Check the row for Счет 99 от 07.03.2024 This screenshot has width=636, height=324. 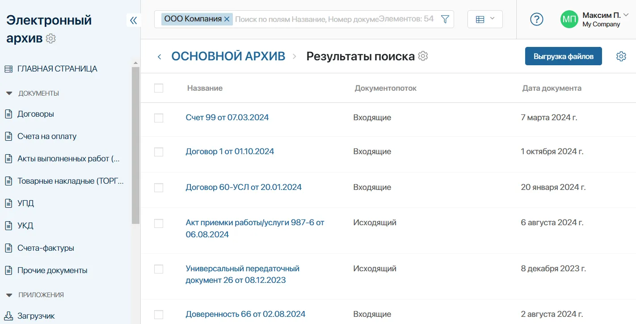pyautogui.click(x=159, y=117)
